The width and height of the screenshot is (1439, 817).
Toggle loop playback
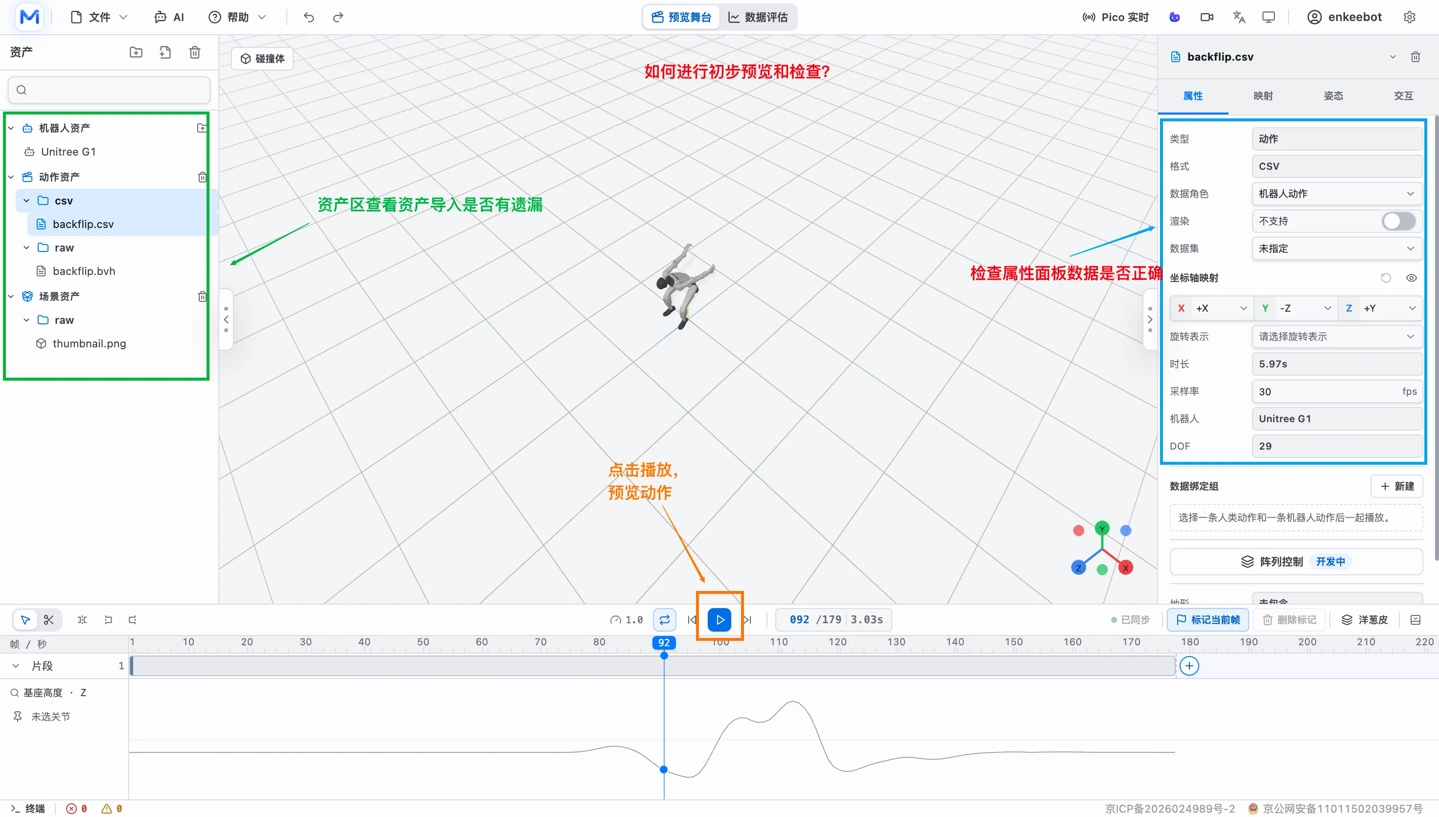click(664, 619)
